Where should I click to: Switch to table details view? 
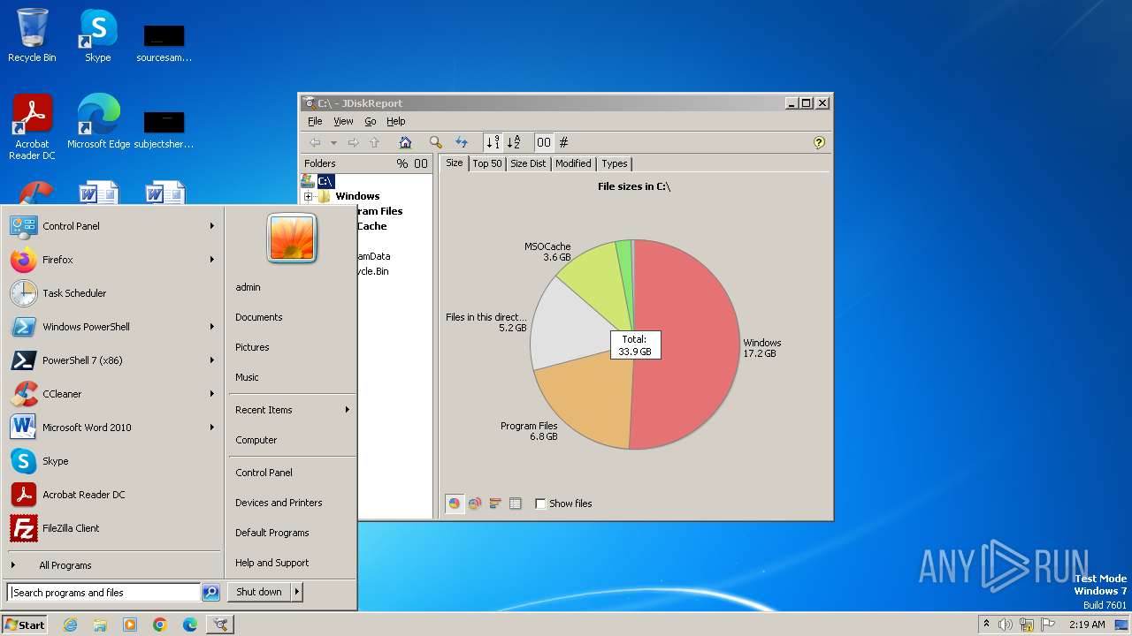tap(516, 503)
